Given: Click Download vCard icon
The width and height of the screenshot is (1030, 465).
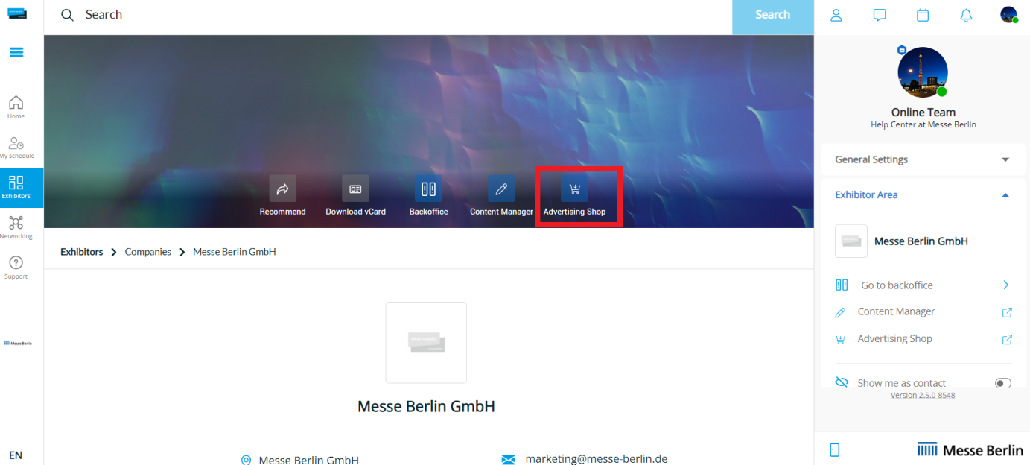Looking at the screenshot, I should coord(355,189).
